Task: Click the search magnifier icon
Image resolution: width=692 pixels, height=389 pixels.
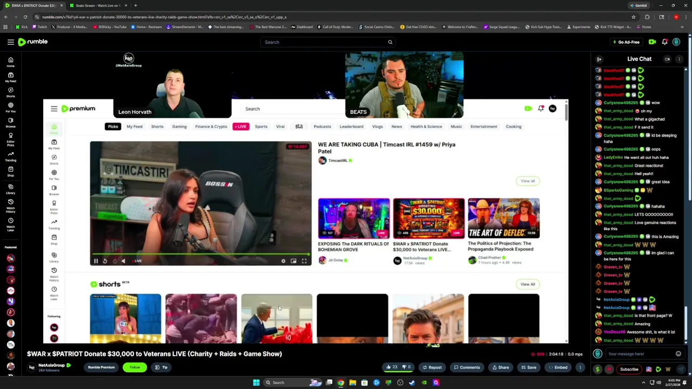Action: click(390, 42)
